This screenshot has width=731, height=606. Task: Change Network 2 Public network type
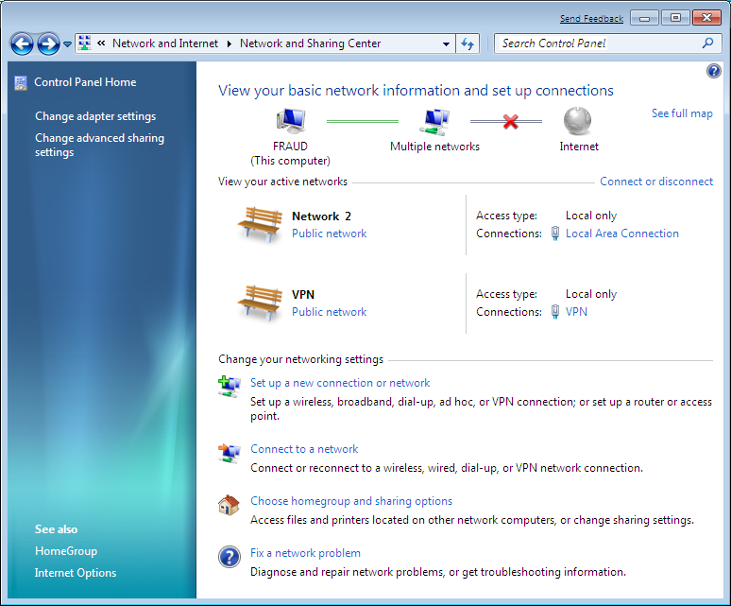(329, 234)
